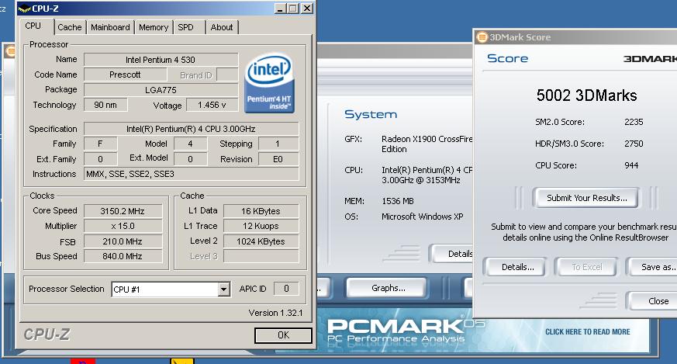Click the Voltage value 1.456 v

pos(212,105)
